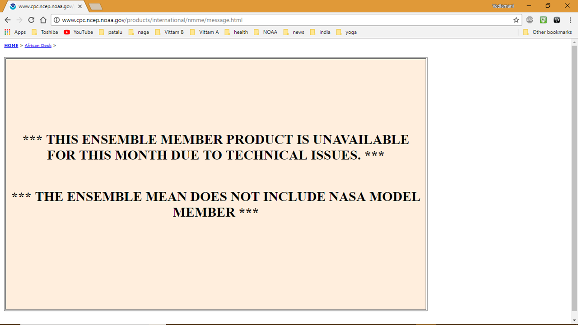
Task: Open the Other bookmarks folder
Action: pos(547,32)
